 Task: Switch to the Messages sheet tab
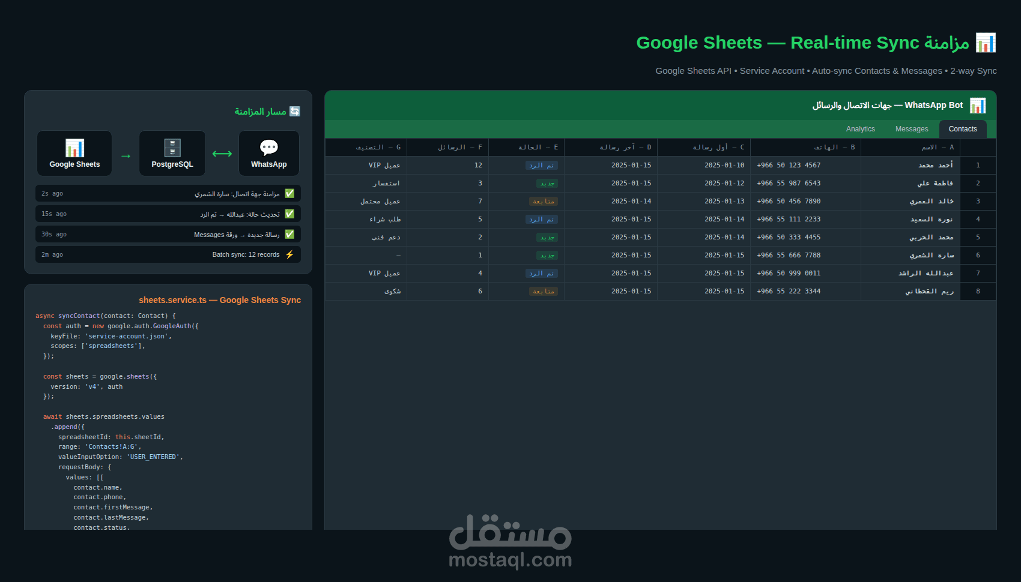click(912, 129)
